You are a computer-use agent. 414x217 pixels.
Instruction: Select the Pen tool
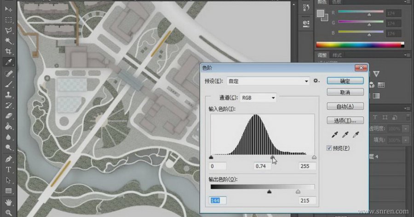tap(8, 159)
